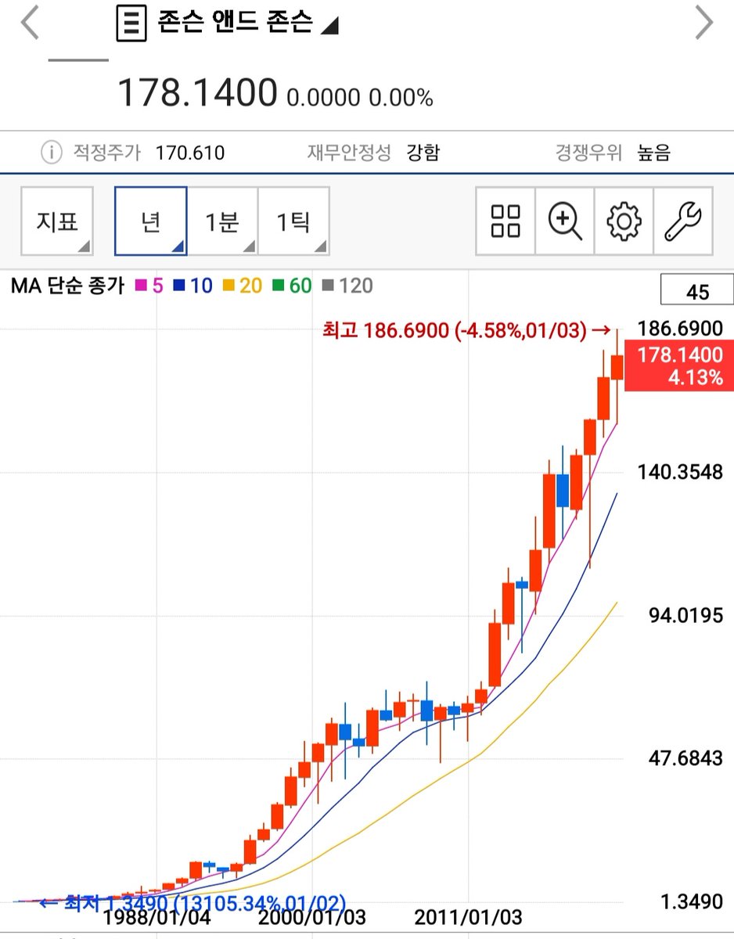Tap the 2000/01/03 date axis label
The width and height of the screenshot is (734, 939).
click(312, 917)
